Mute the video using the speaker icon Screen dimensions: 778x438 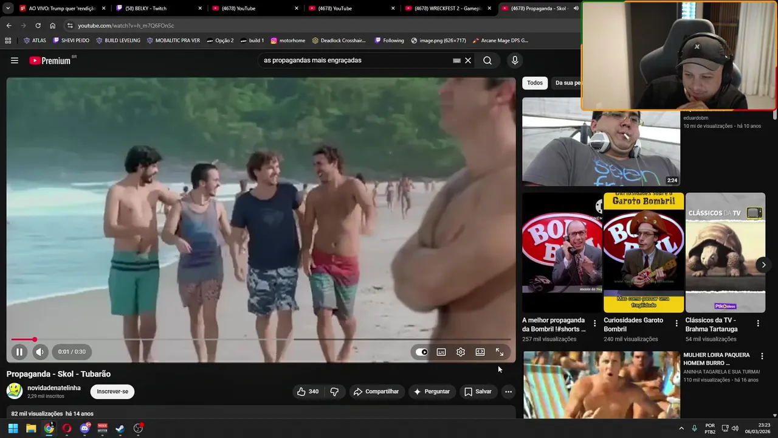pyautogui.click(x=40, y=352)
